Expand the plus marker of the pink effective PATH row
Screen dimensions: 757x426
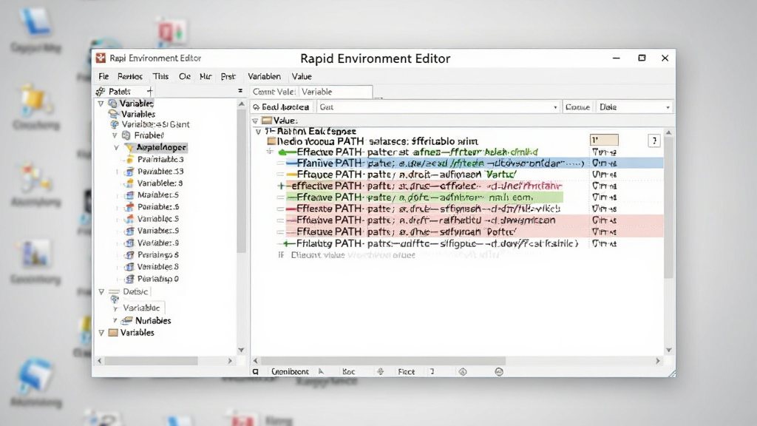[x=281, y=186]
